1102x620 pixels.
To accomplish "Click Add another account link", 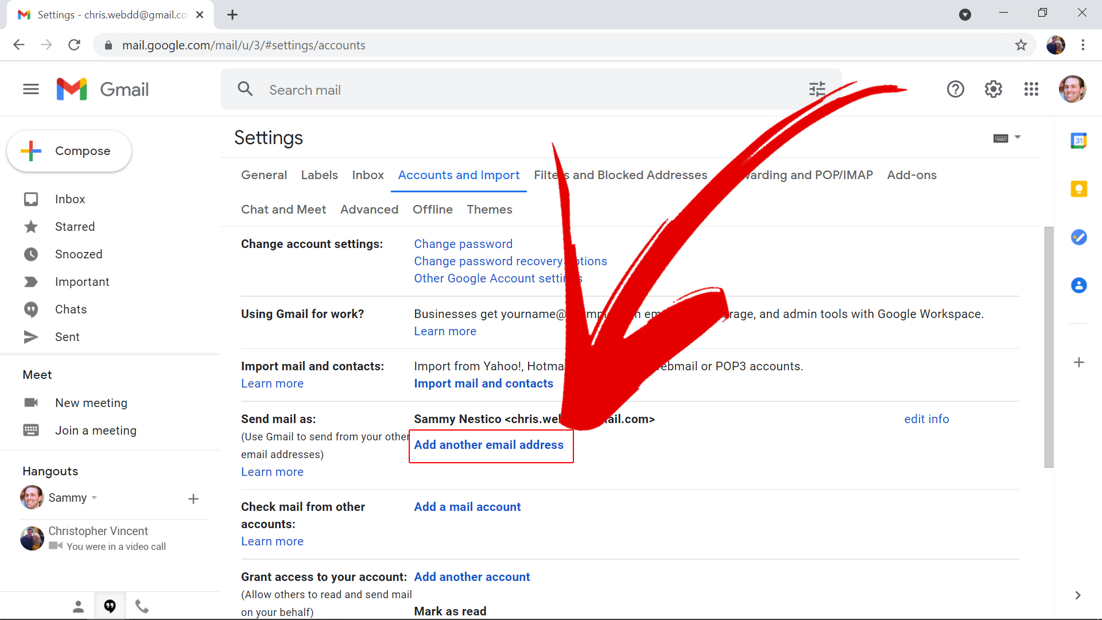I will coord(472,577).
